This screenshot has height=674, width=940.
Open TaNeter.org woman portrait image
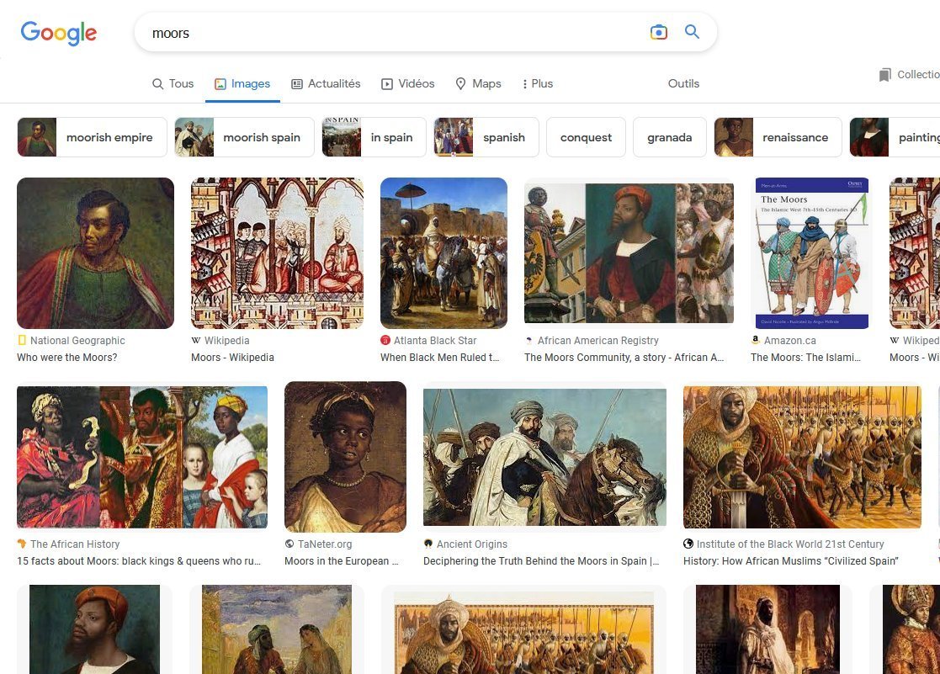[345, 457]
